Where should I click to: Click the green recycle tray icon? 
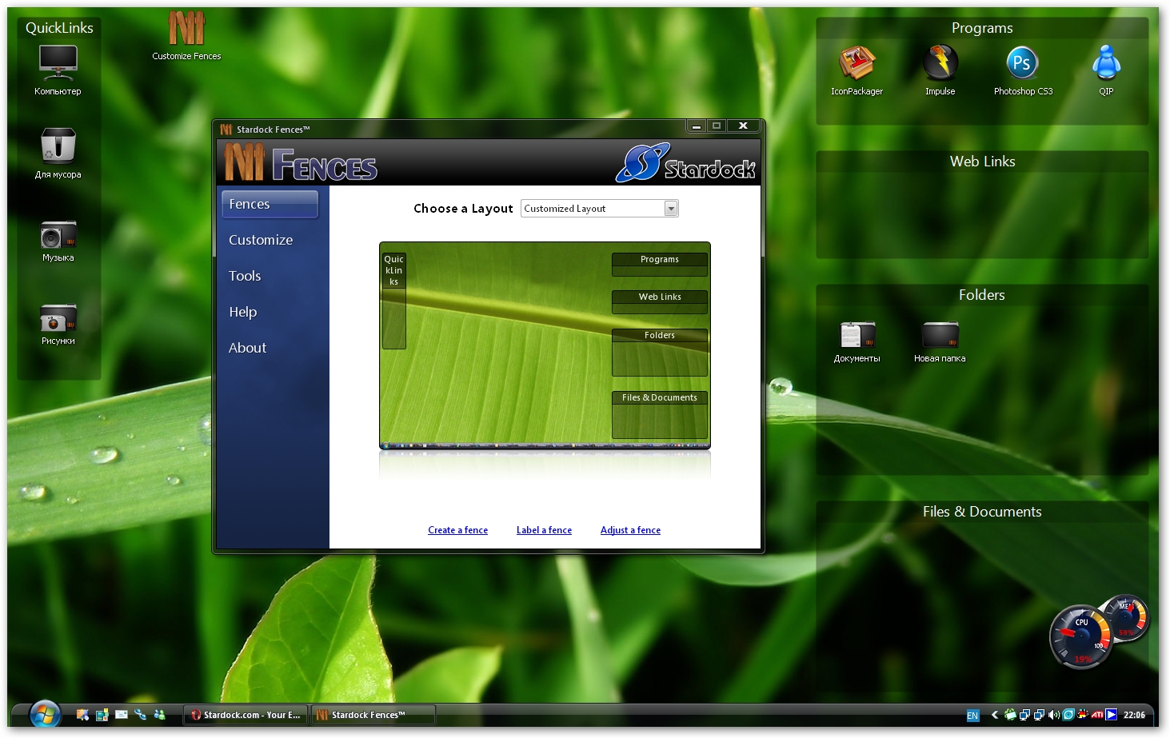1010,715
